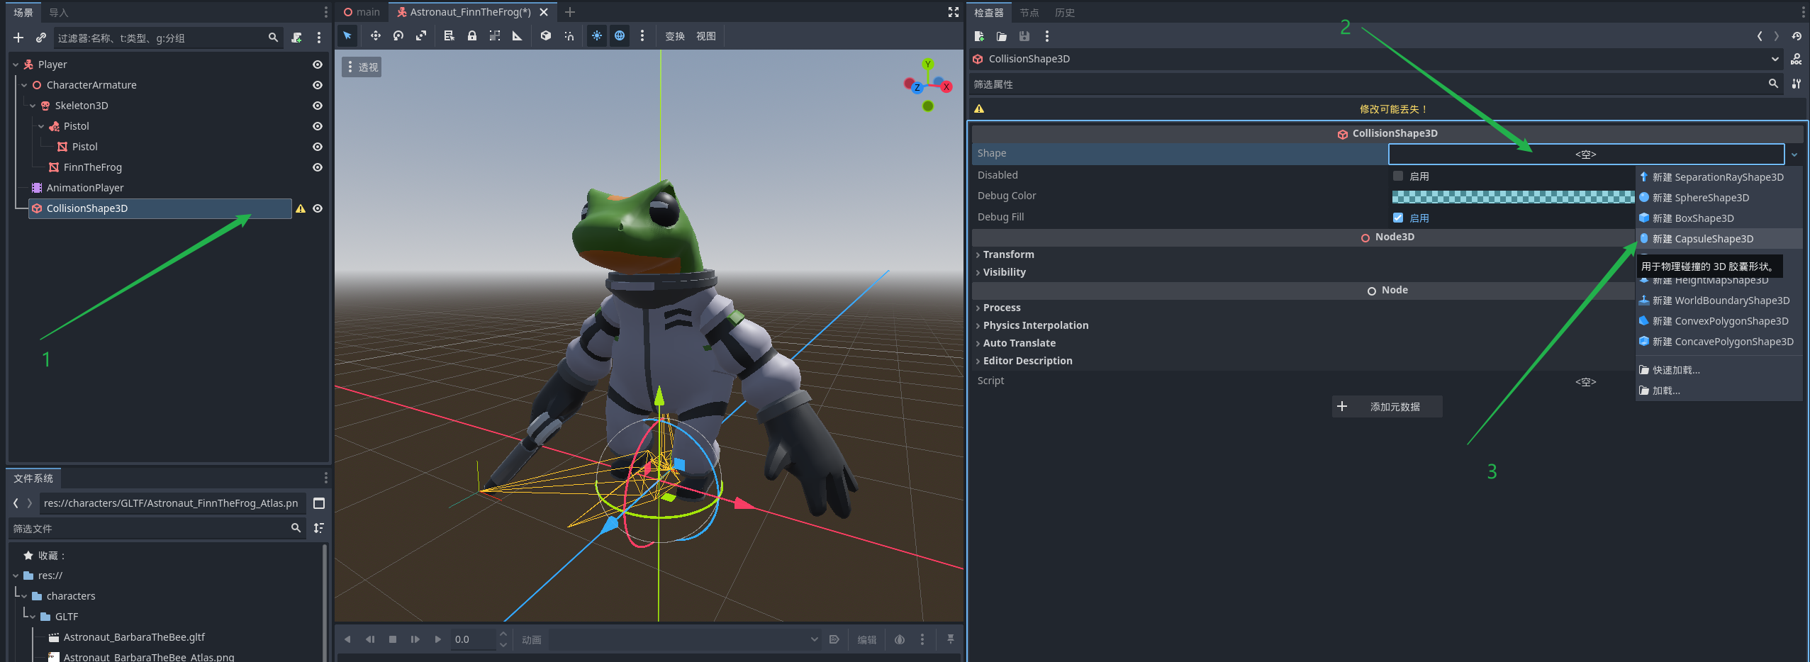Viewport: 1810px width, 662px height.
Task: Toggle animation autoplay pin
Action: [951, 639]
